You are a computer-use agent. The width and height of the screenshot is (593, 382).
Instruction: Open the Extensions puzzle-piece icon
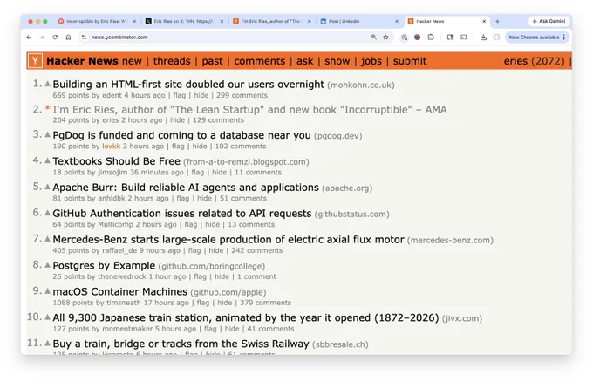click(431, 37)
